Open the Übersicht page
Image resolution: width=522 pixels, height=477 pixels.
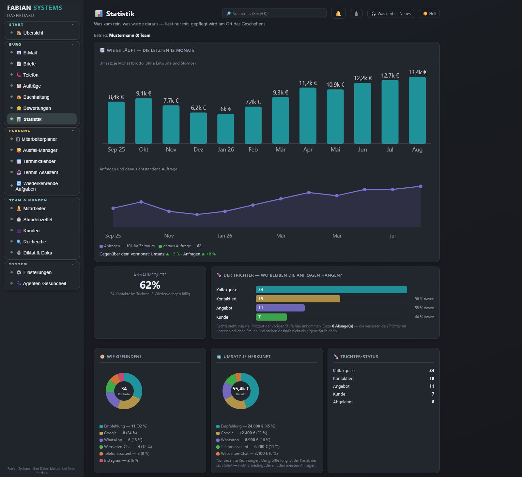[x=42, y=33]
